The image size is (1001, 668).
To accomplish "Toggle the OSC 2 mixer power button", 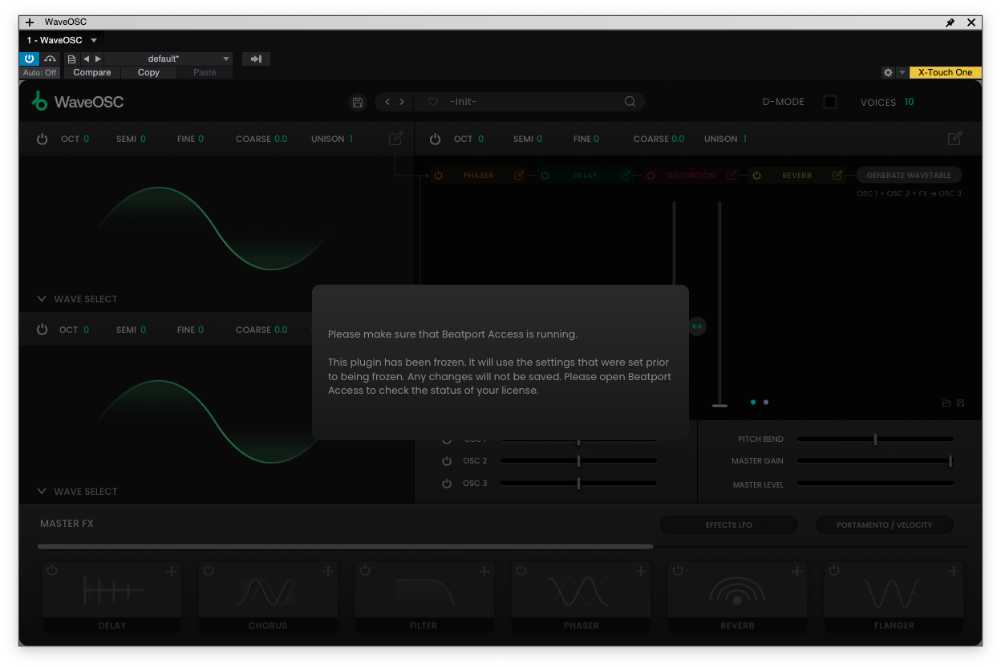I will 447,461.
